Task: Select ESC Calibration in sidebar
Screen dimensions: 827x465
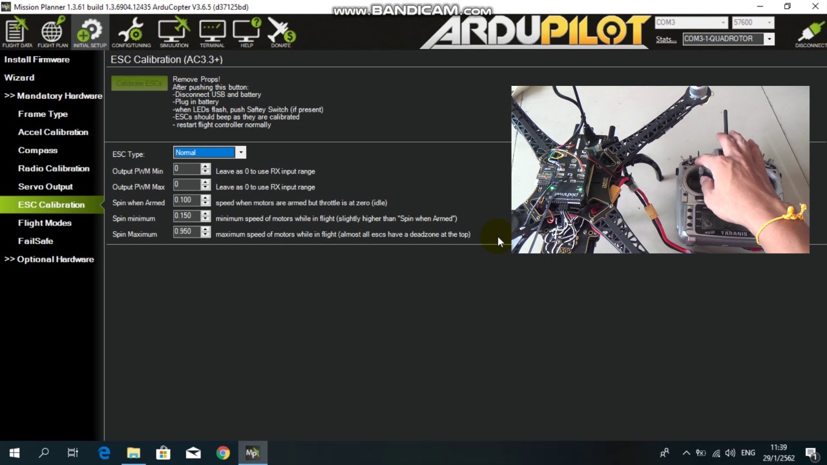Action: tap(51, 205)
